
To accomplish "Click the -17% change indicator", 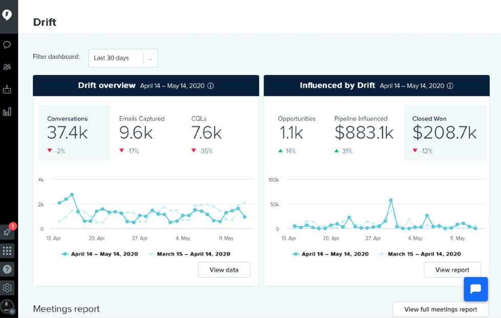I will (x=129, y=151).
